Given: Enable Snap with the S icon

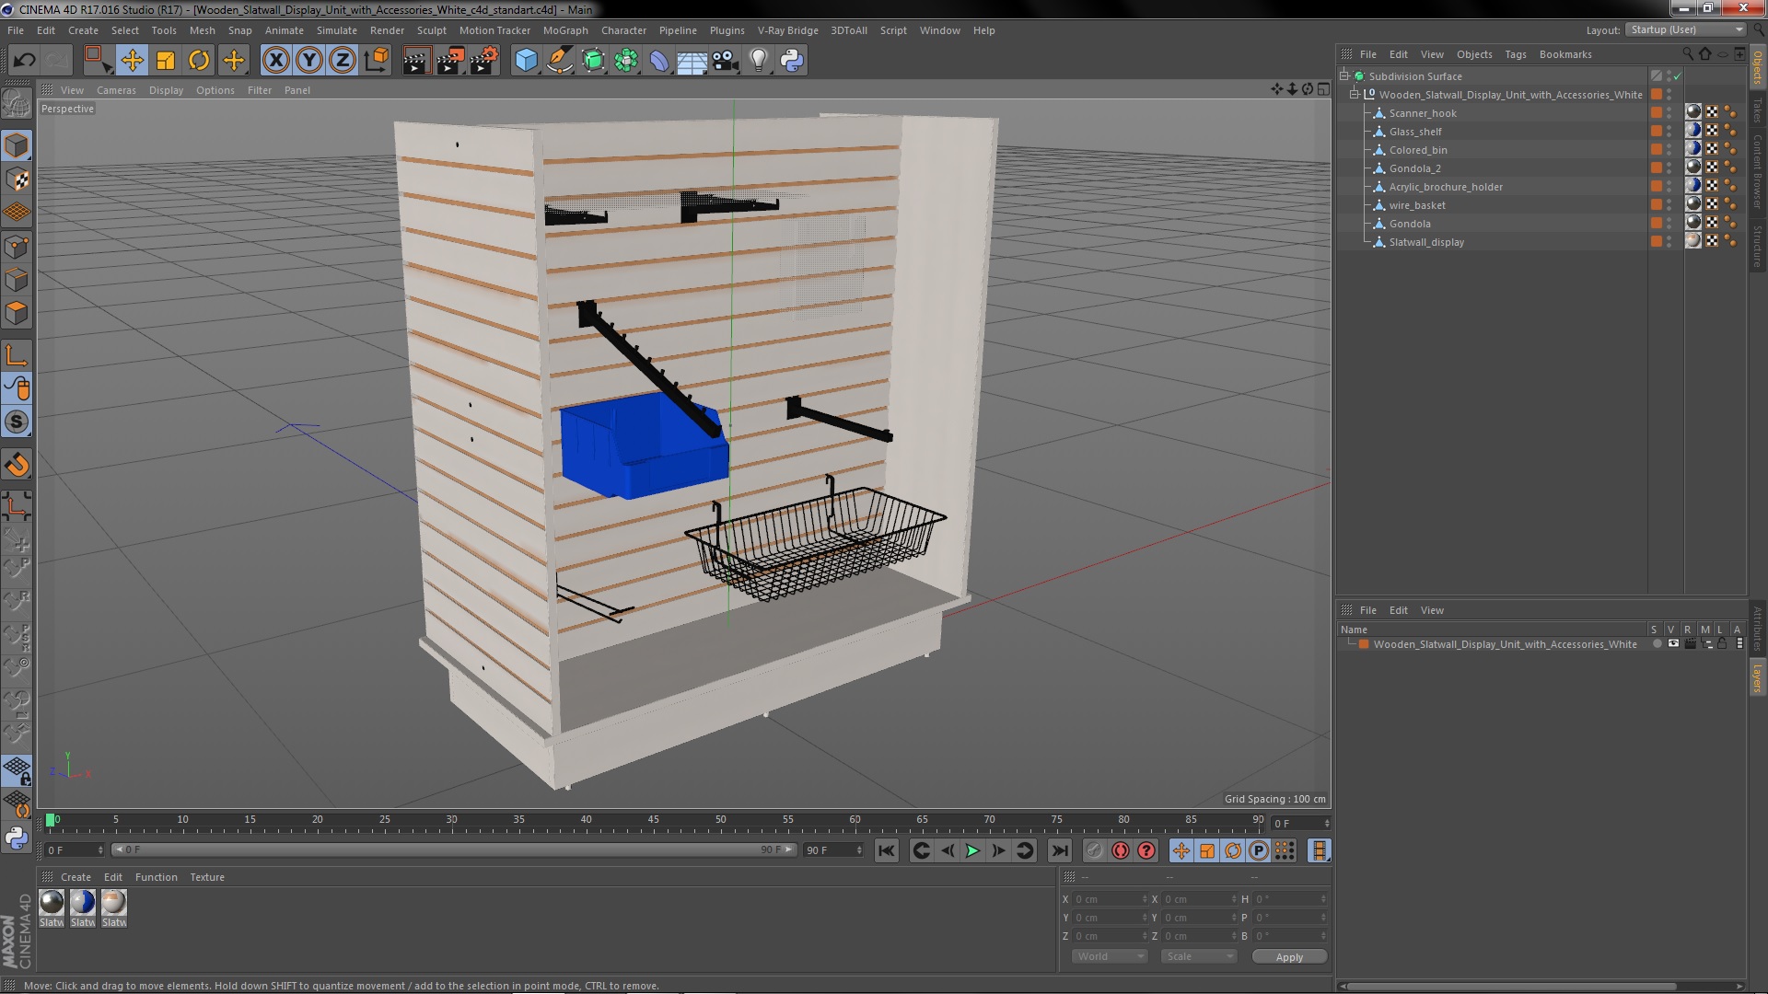Looking at the screenshot, I should tap(17, 422).
